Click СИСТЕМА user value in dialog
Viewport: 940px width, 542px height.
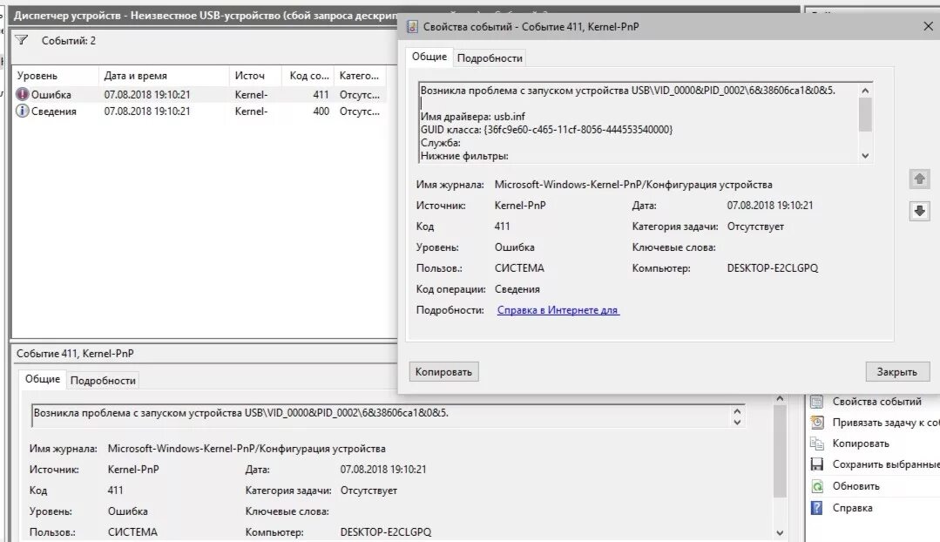point(519,268)
